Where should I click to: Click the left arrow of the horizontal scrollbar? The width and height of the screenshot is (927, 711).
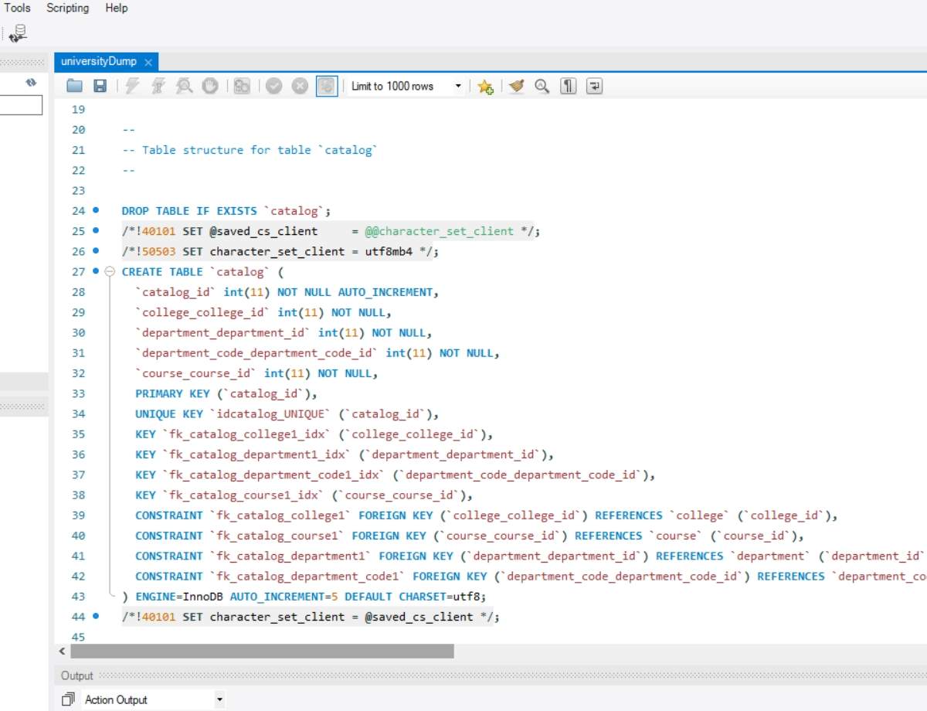point(62,651)
